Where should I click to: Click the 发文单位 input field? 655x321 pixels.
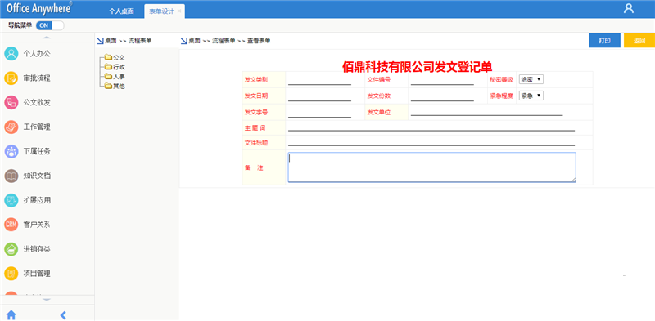[487, 111]
